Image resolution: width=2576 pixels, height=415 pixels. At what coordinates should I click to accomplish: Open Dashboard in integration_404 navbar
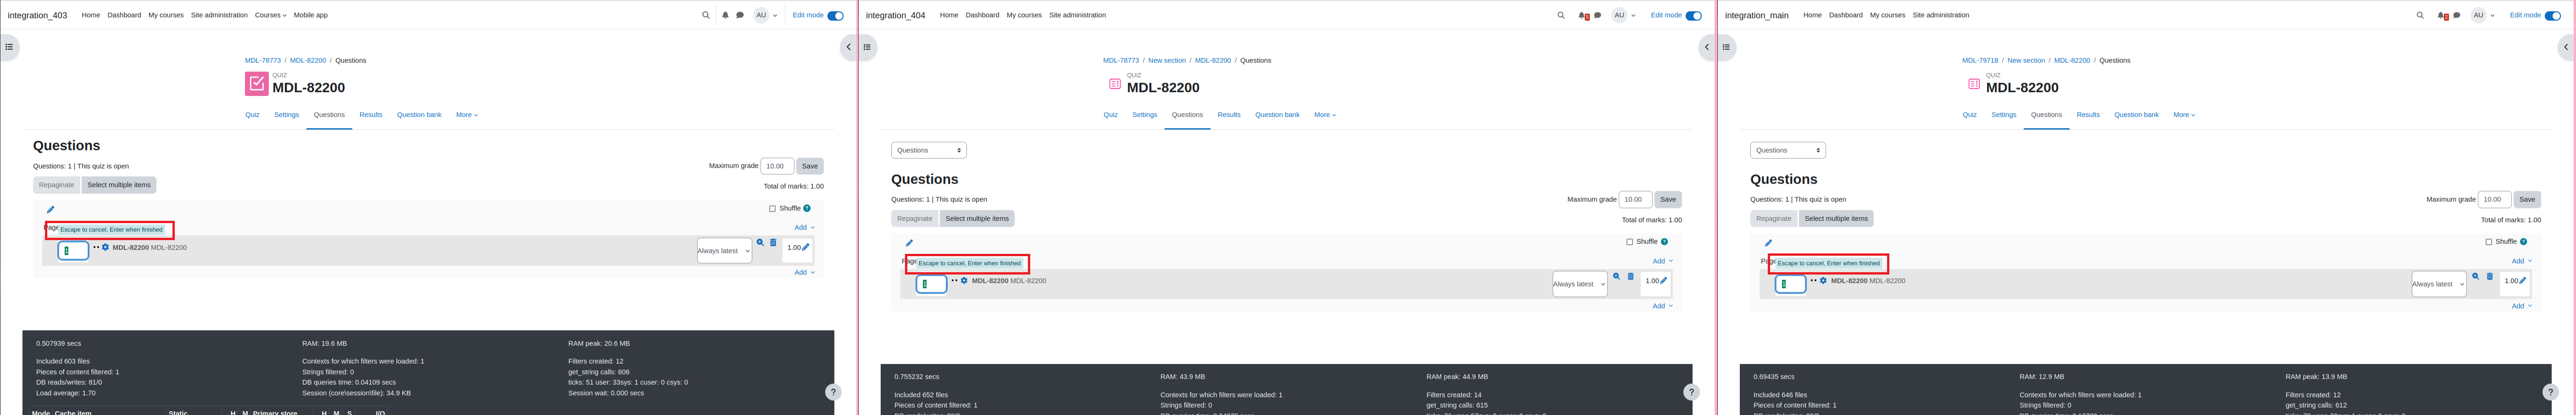982,15
